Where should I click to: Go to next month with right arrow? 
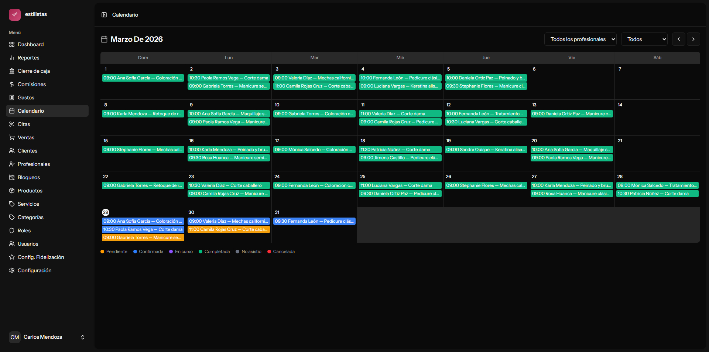[693, 39]
